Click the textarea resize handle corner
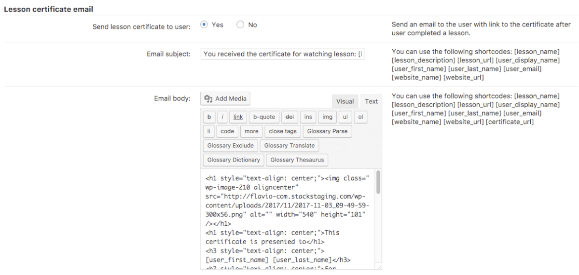Screen dimensions: 579x275 click(379, 267)
